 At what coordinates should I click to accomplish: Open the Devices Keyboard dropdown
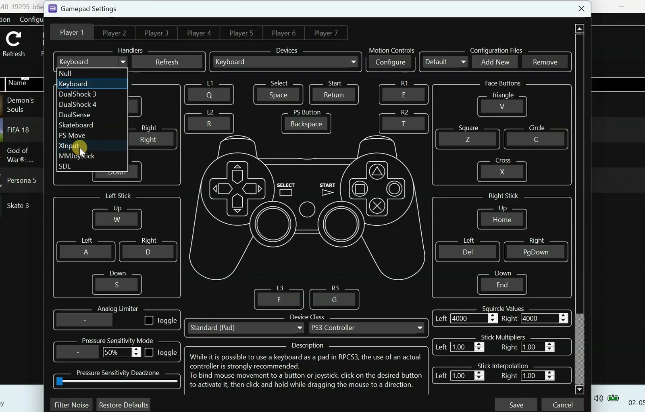click(x=286, y=62)
